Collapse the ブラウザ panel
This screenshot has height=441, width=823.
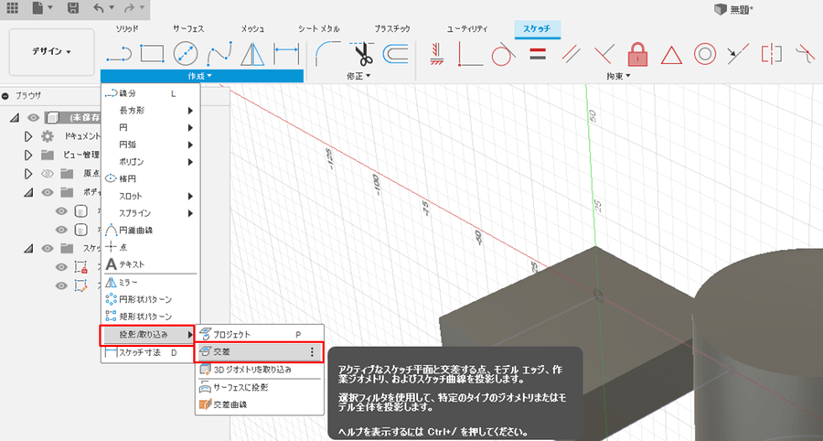coord(5,96)
